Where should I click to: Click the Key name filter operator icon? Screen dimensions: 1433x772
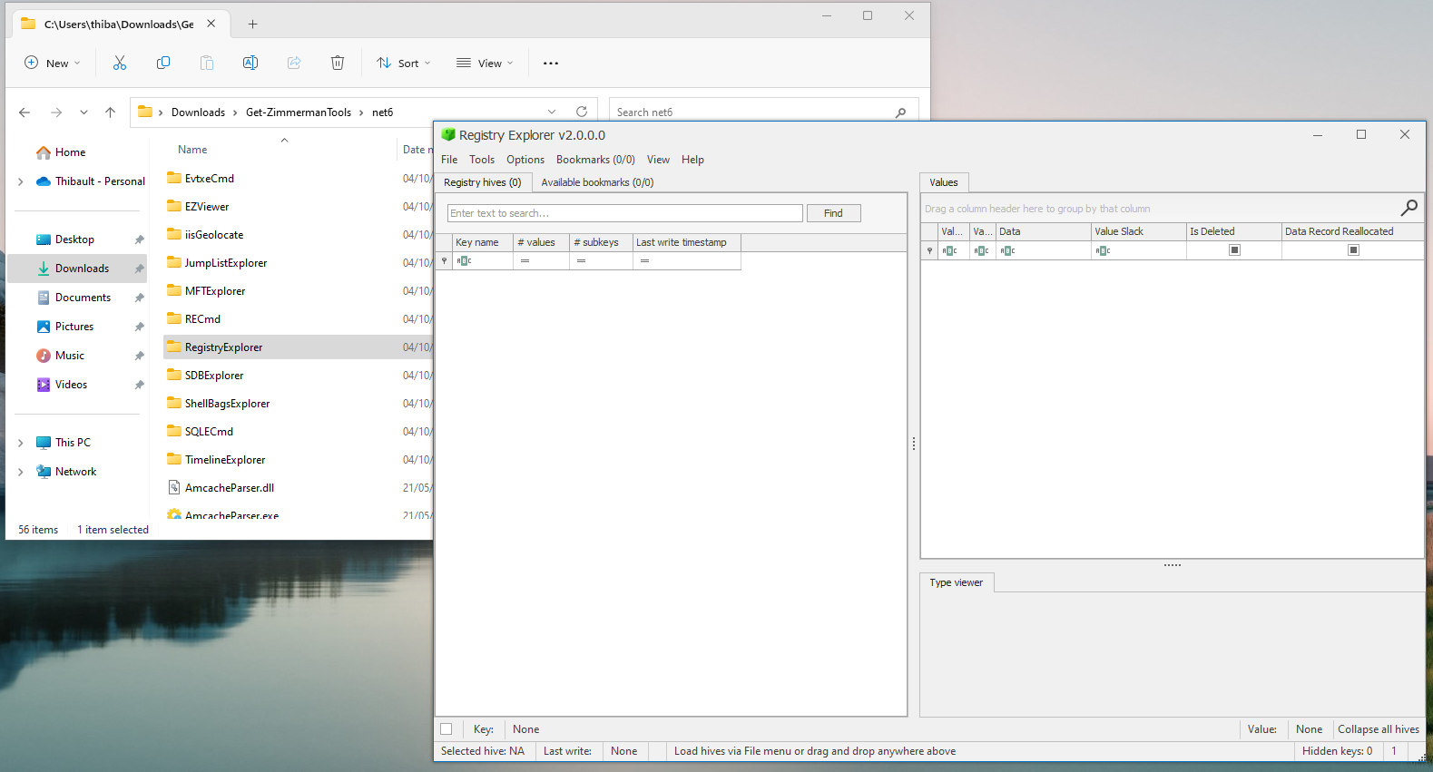[464, 261]
